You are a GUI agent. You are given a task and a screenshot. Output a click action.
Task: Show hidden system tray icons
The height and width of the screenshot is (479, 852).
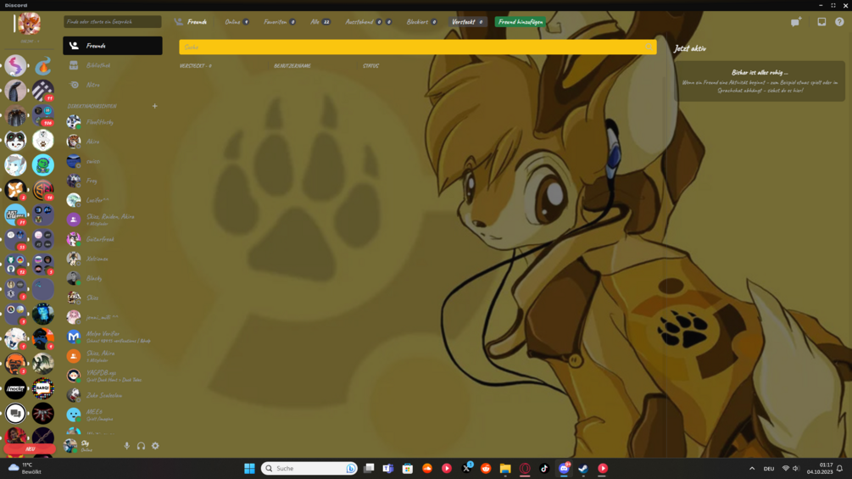click(752, 468)
